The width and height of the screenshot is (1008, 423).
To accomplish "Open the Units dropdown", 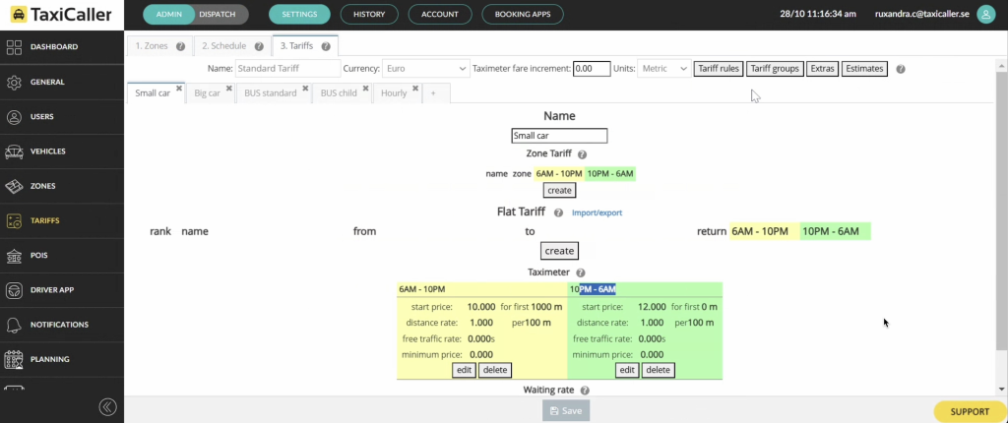I will 662,69.
